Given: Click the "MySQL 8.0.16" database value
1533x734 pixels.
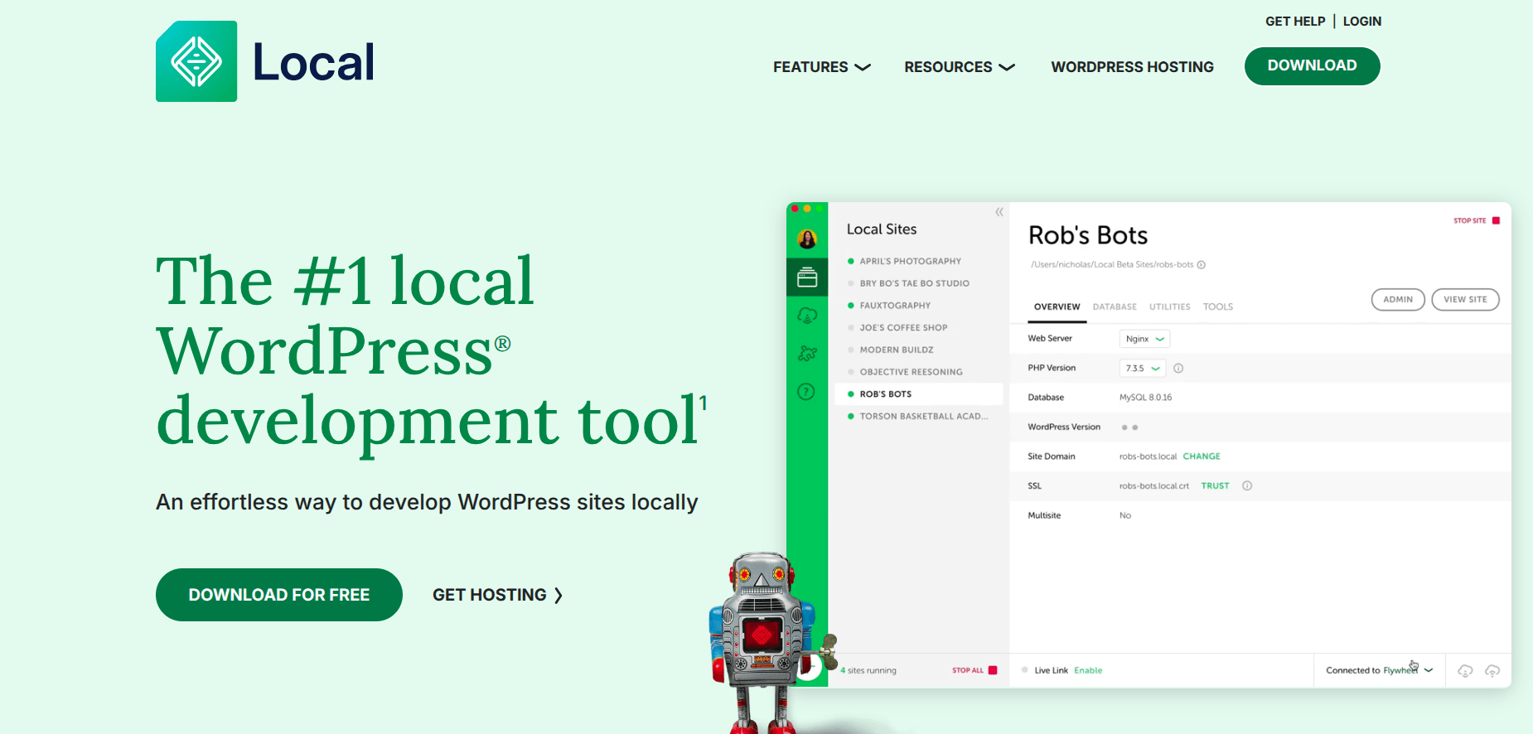Looking at the screenshot, I should [x=1145, y=398].
